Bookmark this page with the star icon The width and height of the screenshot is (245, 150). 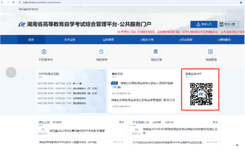point(241,2)
